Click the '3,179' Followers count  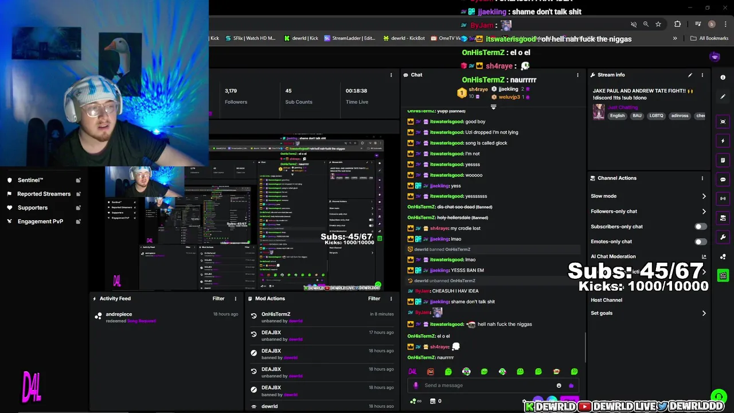tap(231, 91)
